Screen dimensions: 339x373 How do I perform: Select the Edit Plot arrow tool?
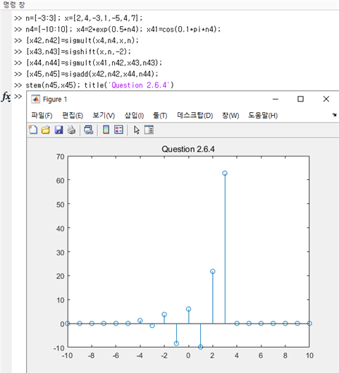point(137,130)
